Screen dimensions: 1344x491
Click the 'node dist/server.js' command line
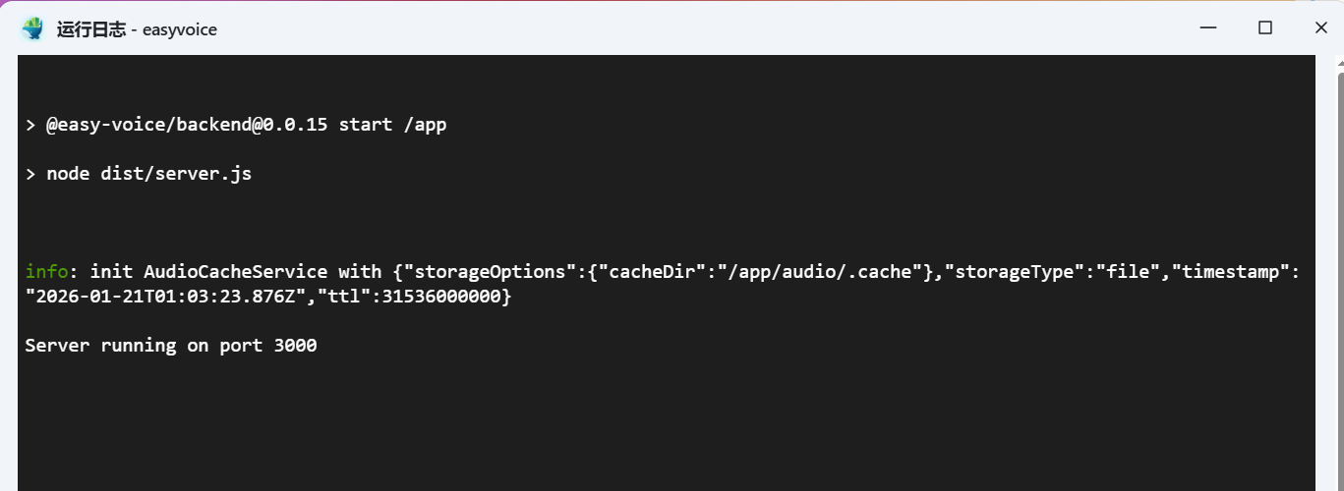click(149, 174)
